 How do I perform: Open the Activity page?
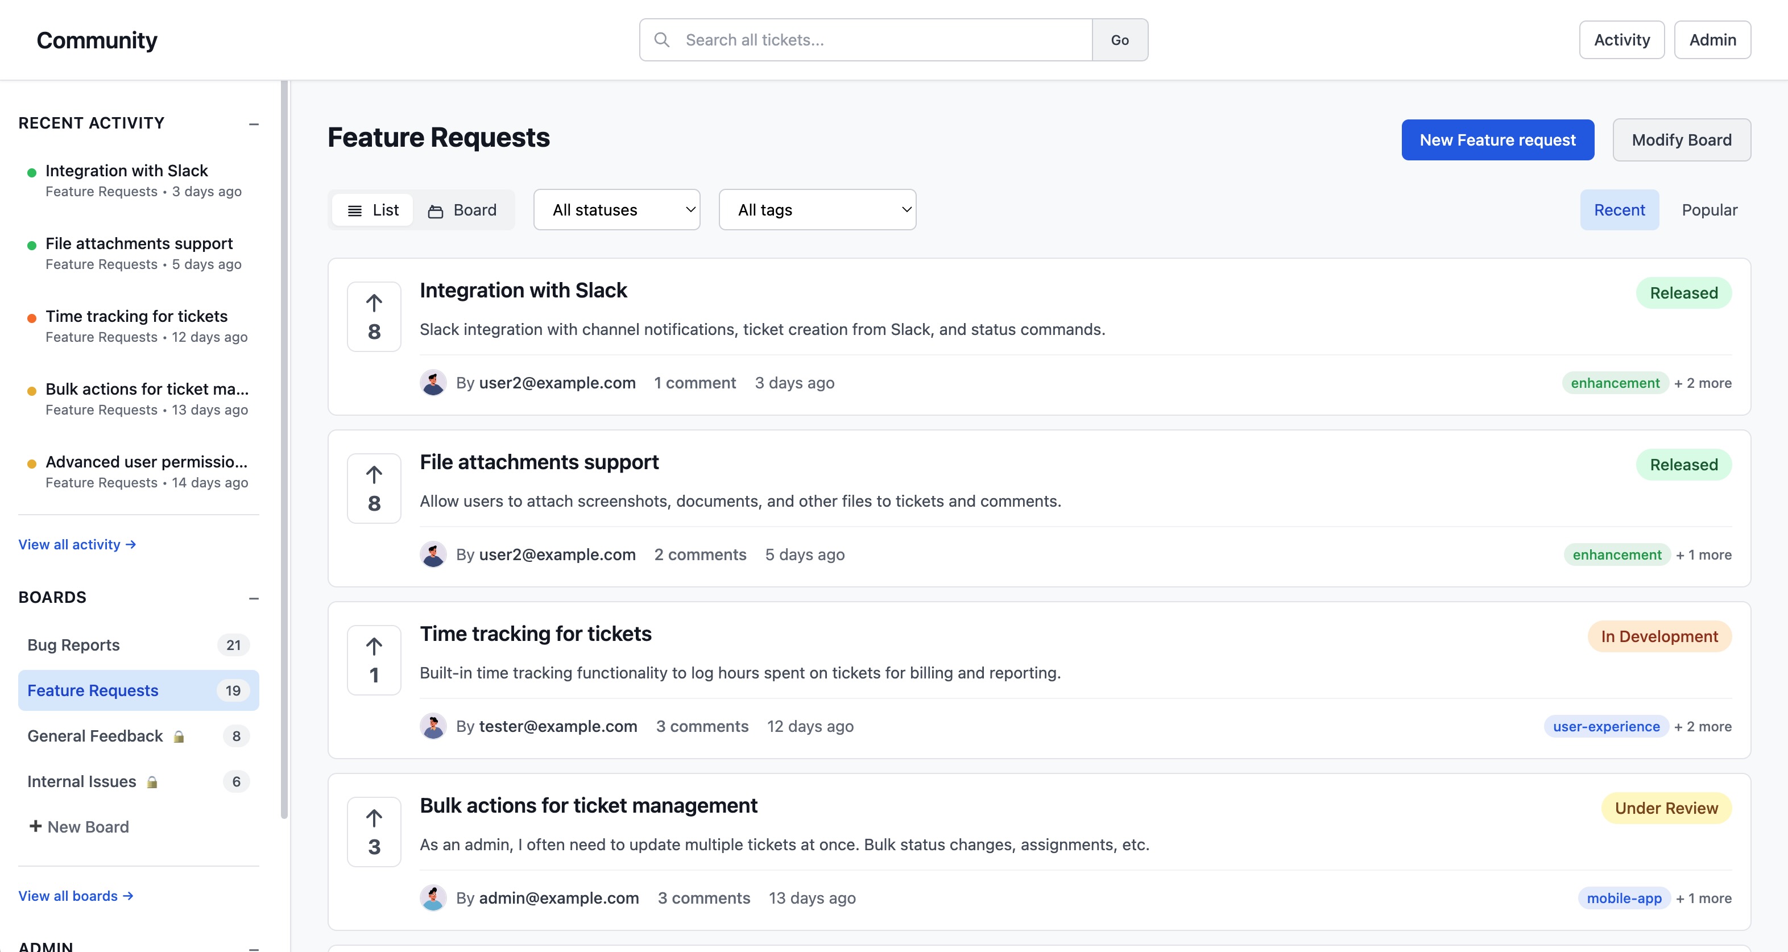[1621, 40]
